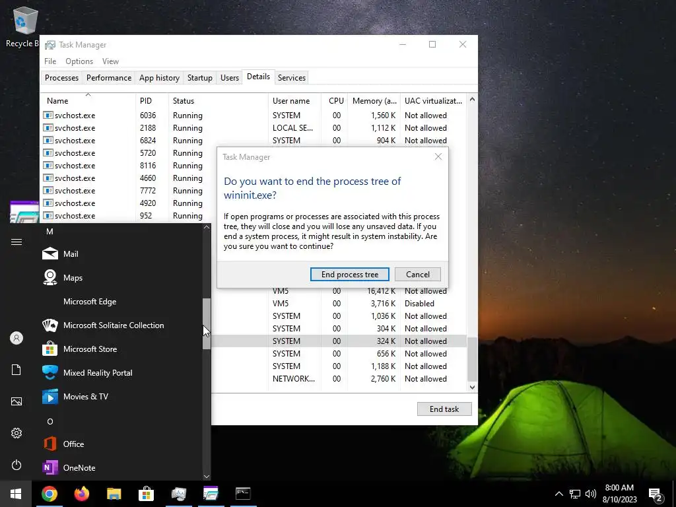Open Task Manager Options menu
The height and width of the screenshot is (507, 676).
79,61
